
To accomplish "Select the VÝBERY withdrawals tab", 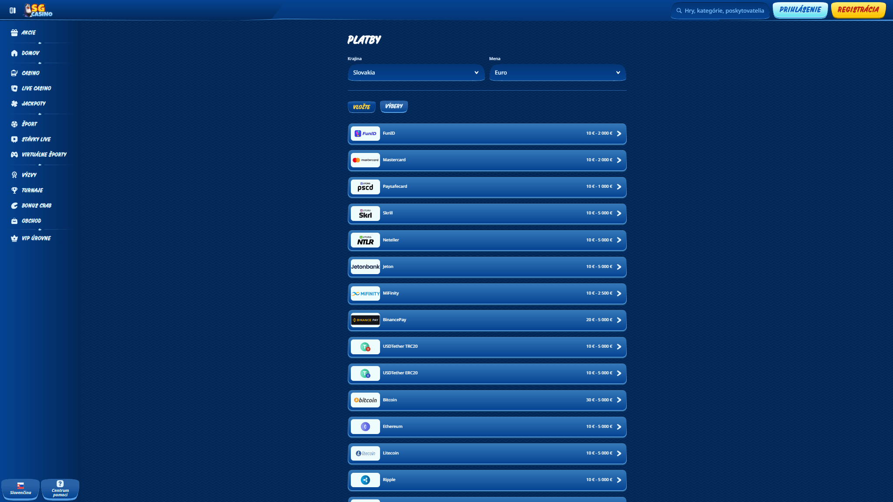I will coord(394,106).
